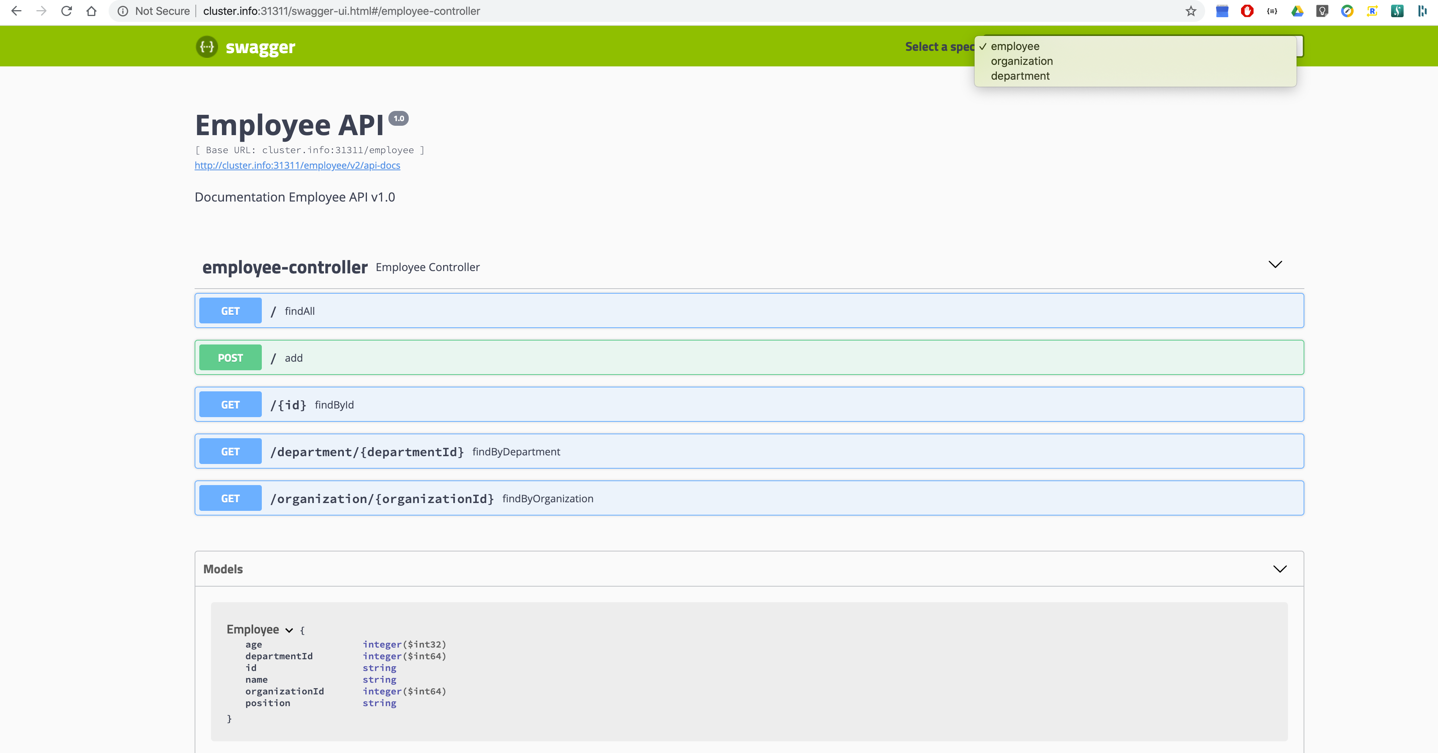Click the bookmark star in address bar
The width and height of the screenshot is (1438, 753).
tap(1191, 11)
